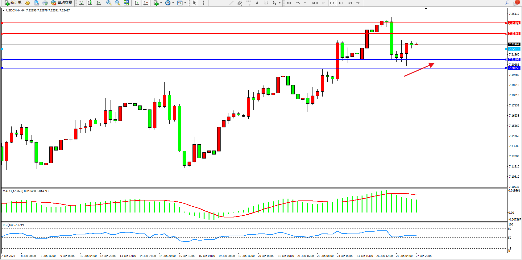Expand the periodicity clock dropdown arrow
The height and width of the screenshot is (260, 522).
click(x=173, y=3)
